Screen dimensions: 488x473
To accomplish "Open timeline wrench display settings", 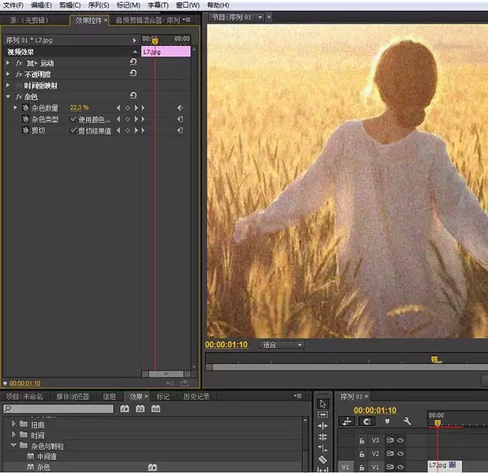I will tap(407, 421).
